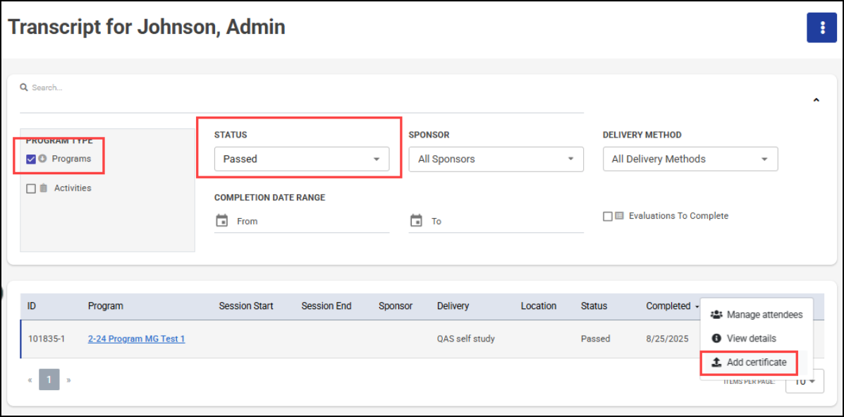Open the three-dot options menu
This screenshot has height=417, width=844.
click(821, 28)
